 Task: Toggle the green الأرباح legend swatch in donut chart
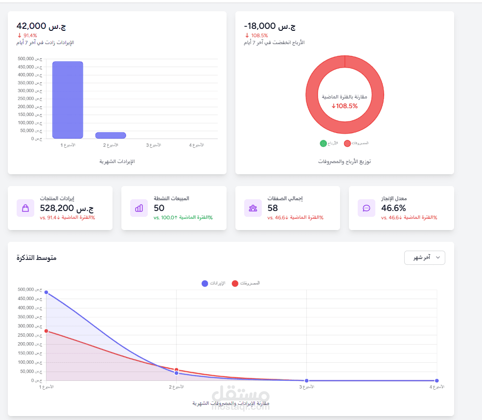point(323,143)
